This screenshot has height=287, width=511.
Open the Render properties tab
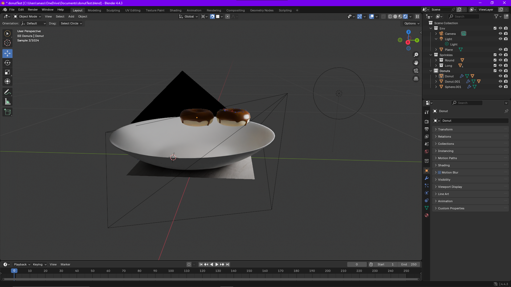pos(427,122)
